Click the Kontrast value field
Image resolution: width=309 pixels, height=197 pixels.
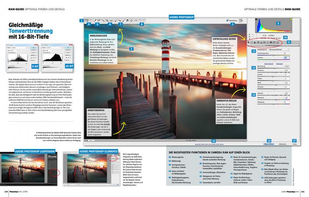tap(287, 70)
